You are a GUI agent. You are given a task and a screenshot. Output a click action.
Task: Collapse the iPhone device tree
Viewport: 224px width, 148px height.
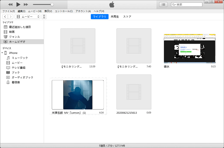coord(2,53)
